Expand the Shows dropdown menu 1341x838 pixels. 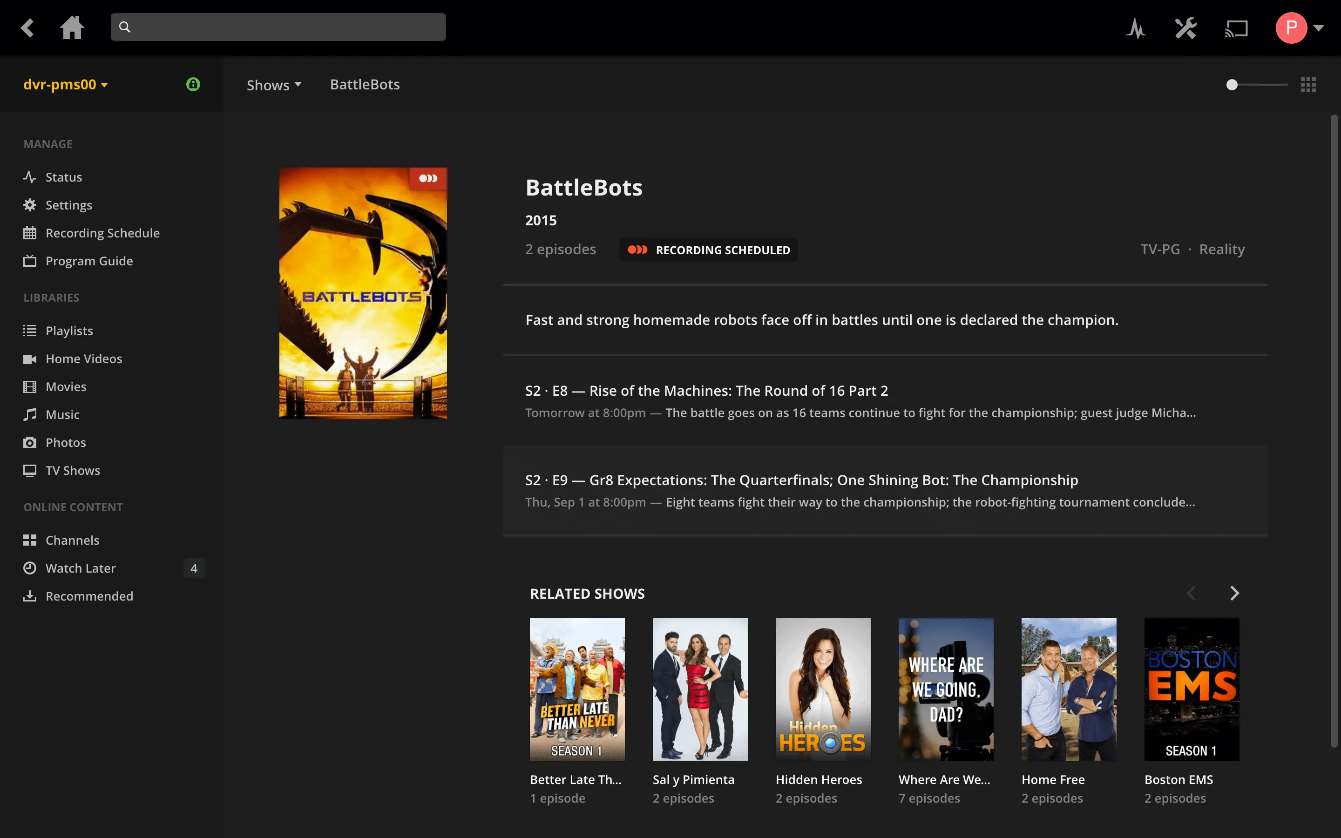click(274, 85)
